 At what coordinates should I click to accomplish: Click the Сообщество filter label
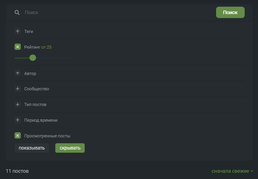37,89
